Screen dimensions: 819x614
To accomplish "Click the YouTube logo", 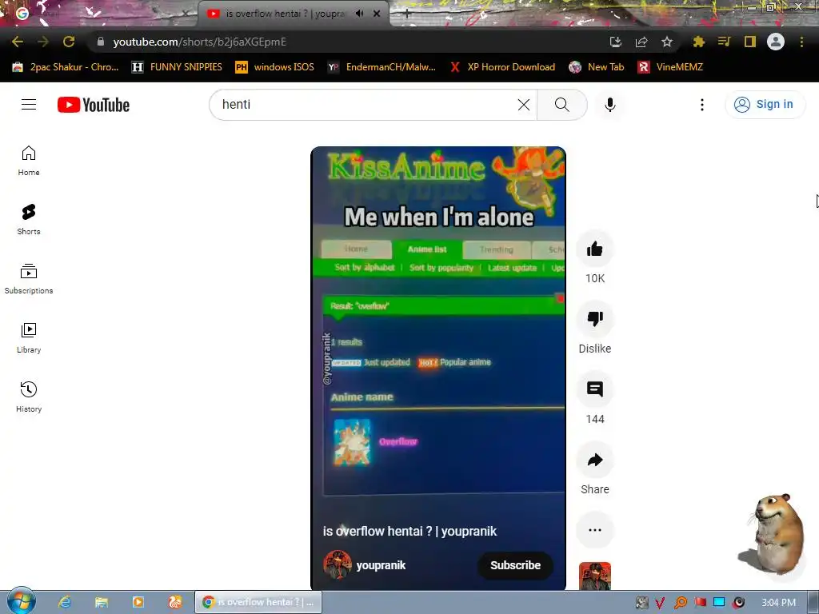I will [x=94, y=105].
